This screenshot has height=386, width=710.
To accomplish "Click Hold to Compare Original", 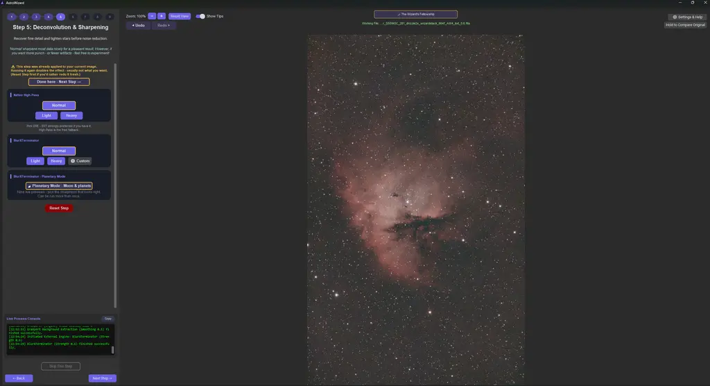I will [x=685, y=25].
